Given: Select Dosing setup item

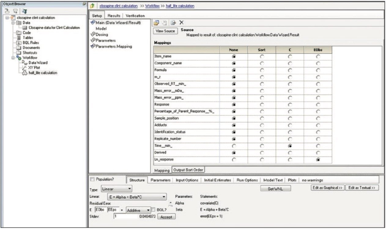Looking at the screenshot, I should coord(102,35).
